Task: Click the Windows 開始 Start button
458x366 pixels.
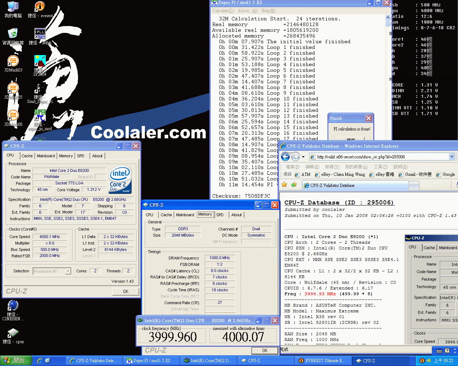Action: 16,361
